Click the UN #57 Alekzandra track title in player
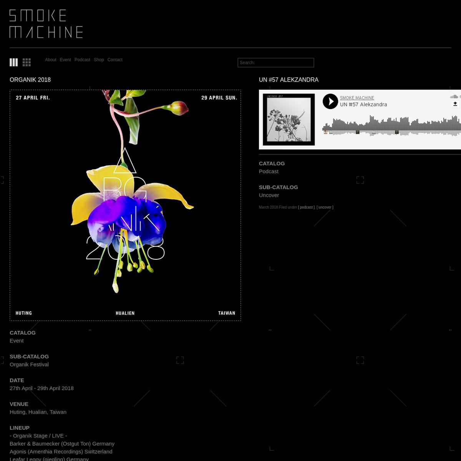Image resolution: width=461 pixels, height=461 pixels. click(x=363, y=104)
